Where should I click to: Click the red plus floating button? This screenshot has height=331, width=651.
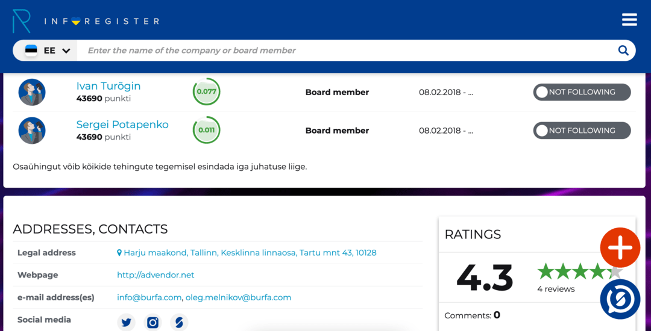pyautogui.click(x=620, y=247)
